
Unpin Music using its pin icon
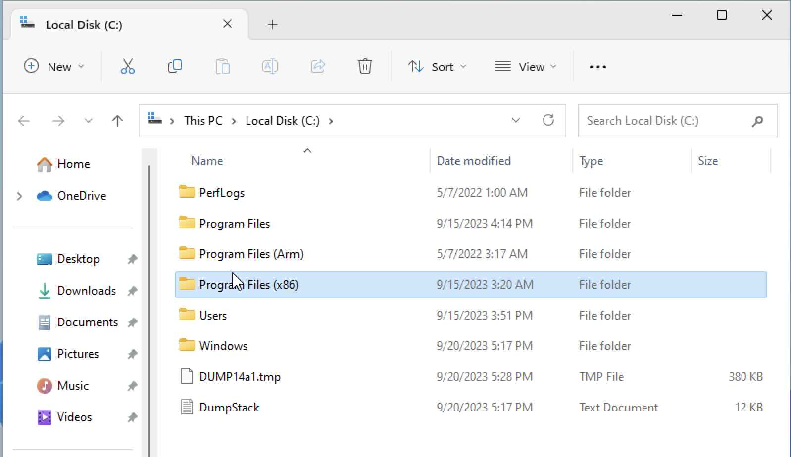(x=132, y=386)
